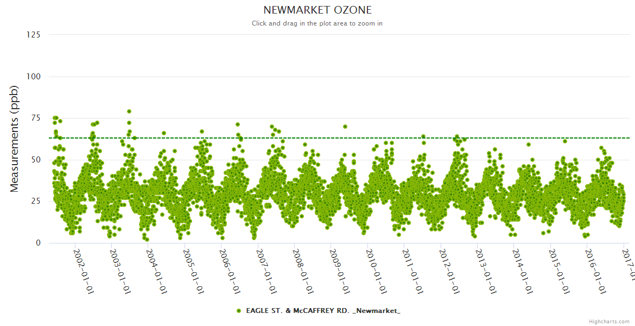
Task: Click the 75 y-axis tick label
Action: click(x=35, y=118)
